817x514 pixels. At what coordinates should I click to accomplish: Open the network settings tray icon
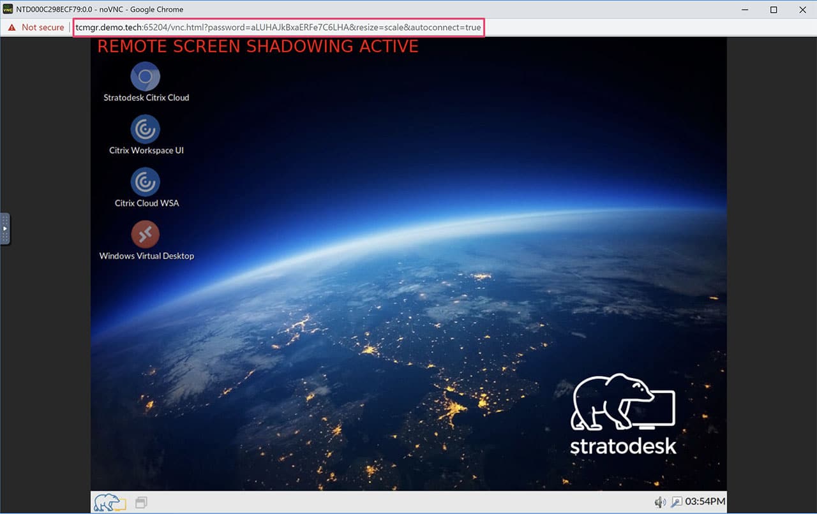point(676,503)
